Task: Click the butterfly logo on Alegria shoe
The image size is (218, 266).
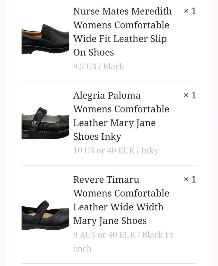Action: coord(25,136)
